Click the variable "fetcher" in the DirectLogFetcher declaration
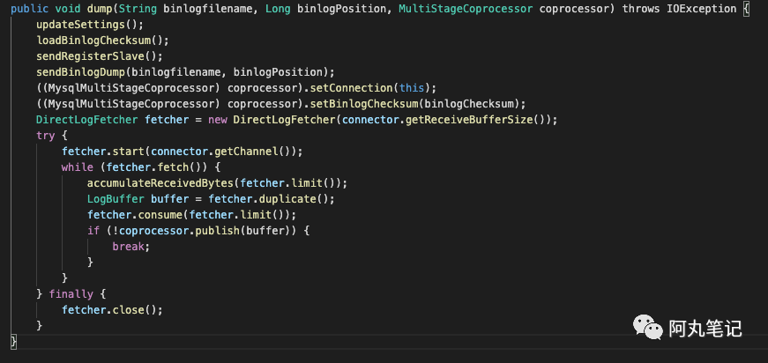 tap(167, 120)
